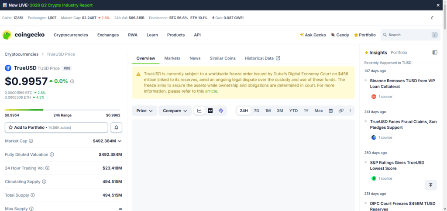
Task: Click the info icon beside 0.0% change
Action: pyautogui.click(x=72, y=81)
